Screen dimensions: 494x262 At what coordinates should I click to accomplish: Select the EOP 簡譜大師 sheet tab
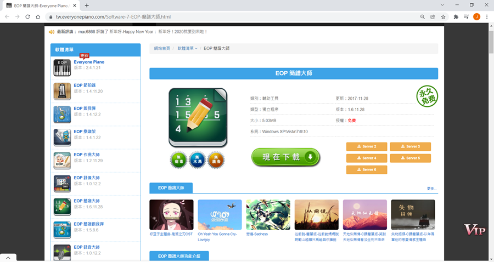click(x=171, y=188)
